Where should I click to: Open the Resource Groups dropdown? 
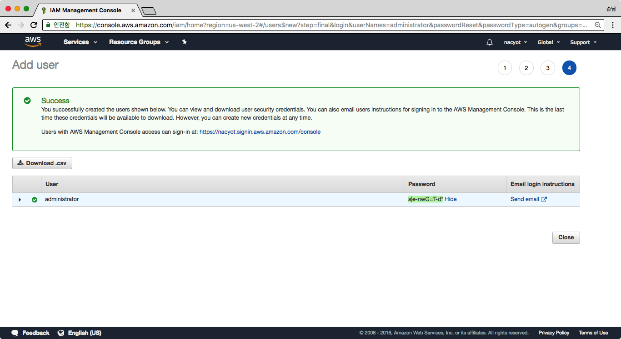coord(139,42)
